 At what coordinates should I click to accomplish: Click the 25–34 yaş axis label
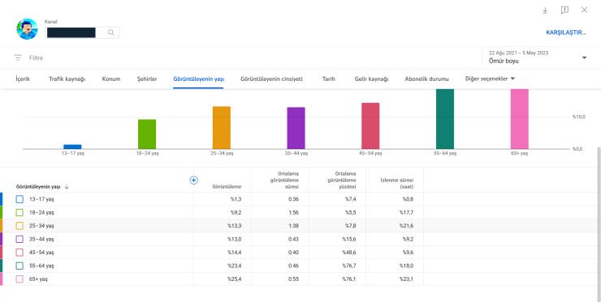(222, 153)
